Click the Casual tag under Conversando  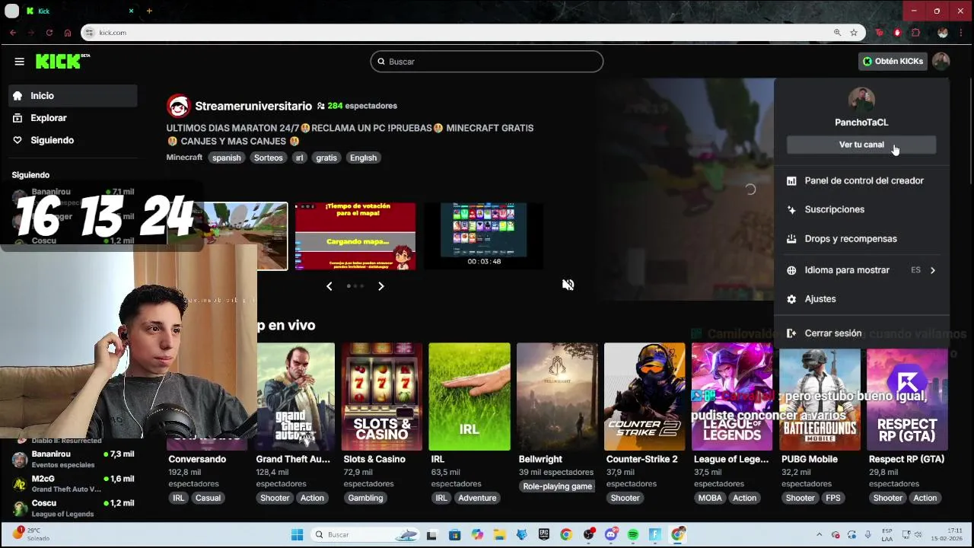pyautogui.click(x=208, y=499)
